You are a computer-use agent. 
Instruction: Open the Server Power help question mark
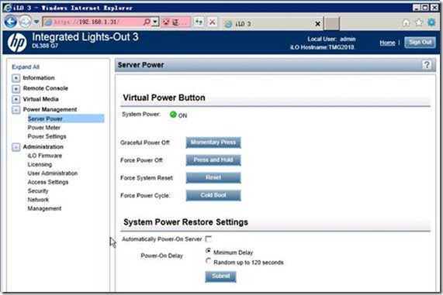[x=427, y=65]
